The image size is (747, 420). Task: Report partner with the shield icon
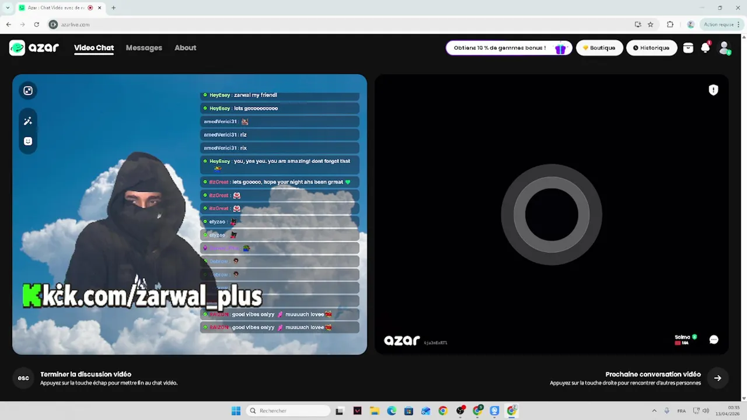[713, 90]
